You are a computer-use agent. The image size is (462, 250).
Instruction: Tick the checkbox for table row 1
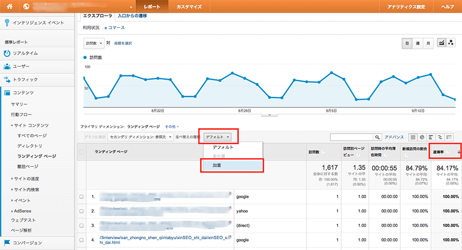(82, 197)
